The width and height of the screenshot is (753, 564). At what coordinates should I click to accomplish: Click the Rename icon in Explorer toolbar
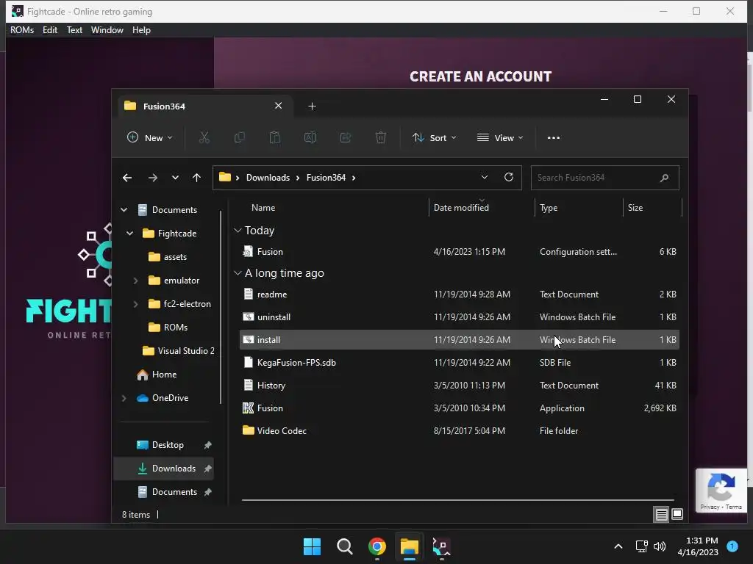tap(310, 137)
